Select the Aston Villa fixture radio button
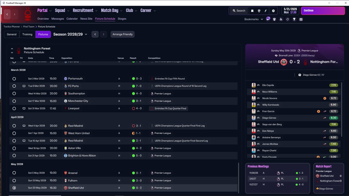Image resolution: width=349 pixels, height=196 pixels. coord(14,148)
